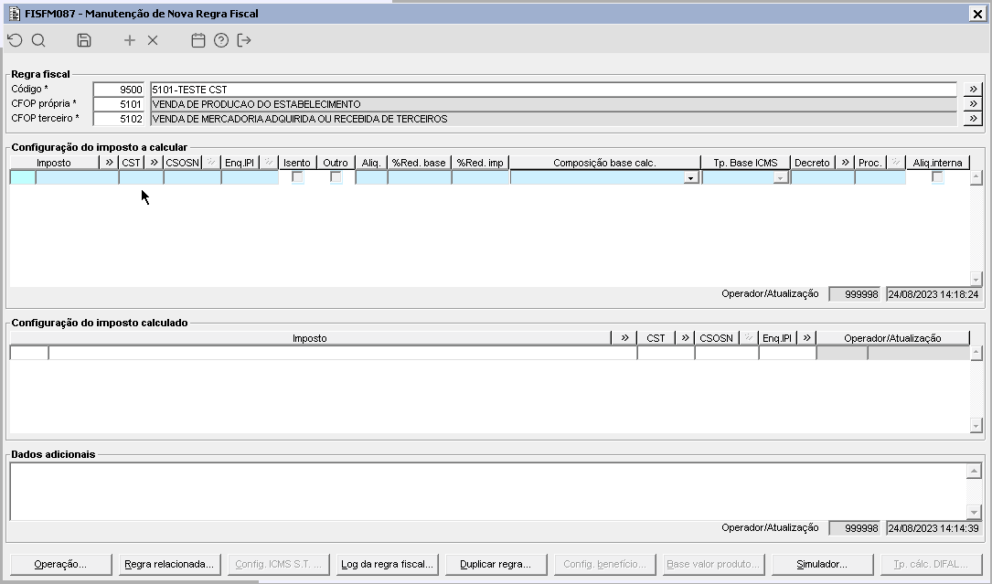Screen dimensions: 992x584
Task: Toggle the Aliq.interna checkbox
Action: (937, 177)
